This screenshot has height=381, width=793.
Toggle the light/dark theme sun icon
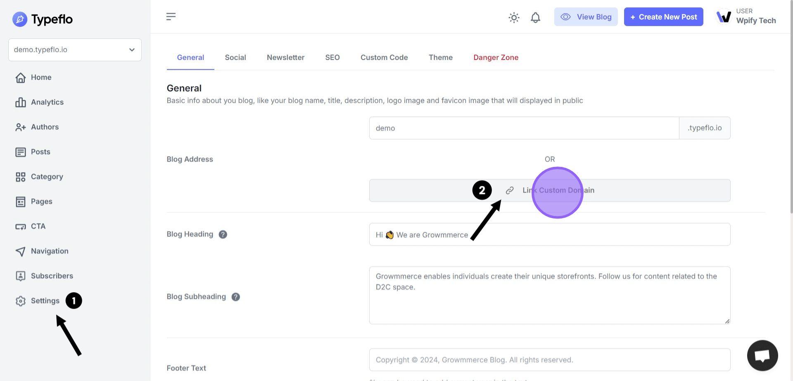click(514, 17)
